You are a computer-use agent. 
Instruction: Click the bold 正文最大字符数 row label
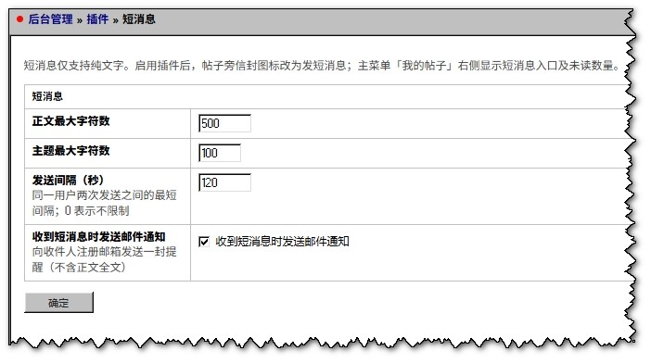71,121
